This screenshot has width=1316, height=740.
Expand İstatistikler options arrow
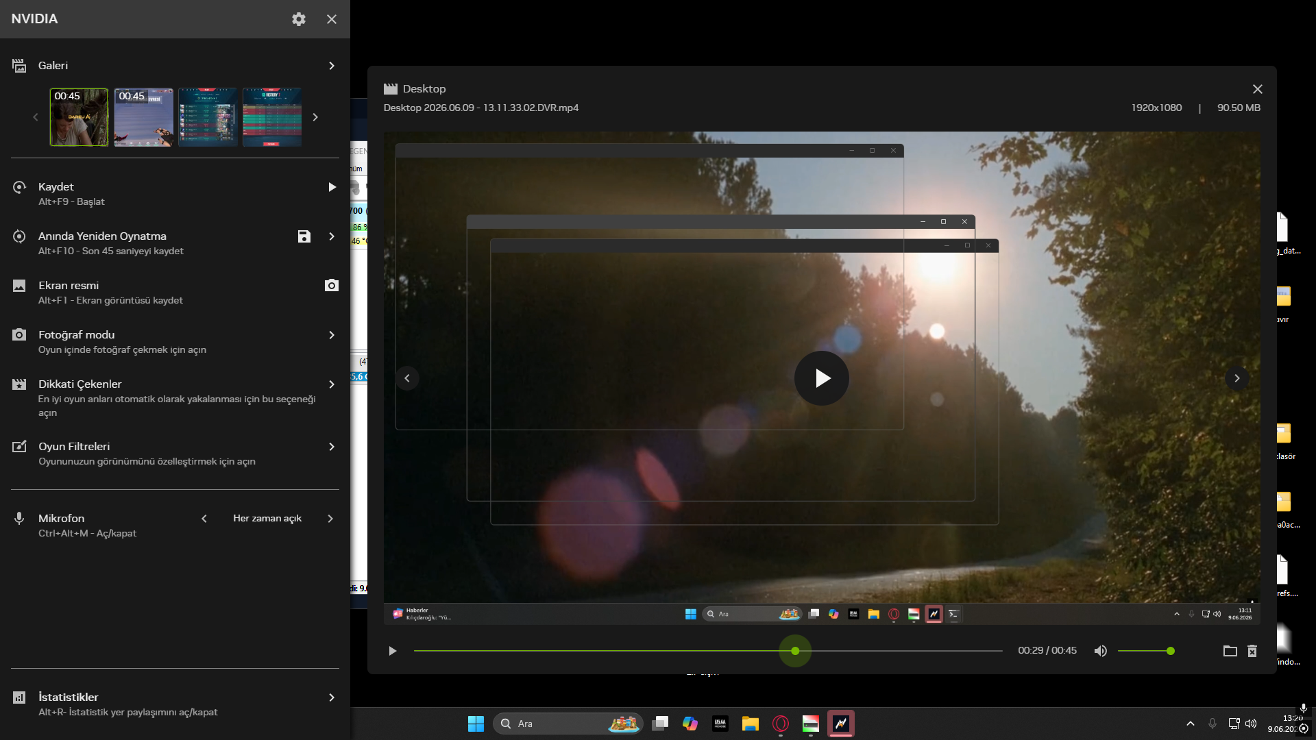click(332, 698)
